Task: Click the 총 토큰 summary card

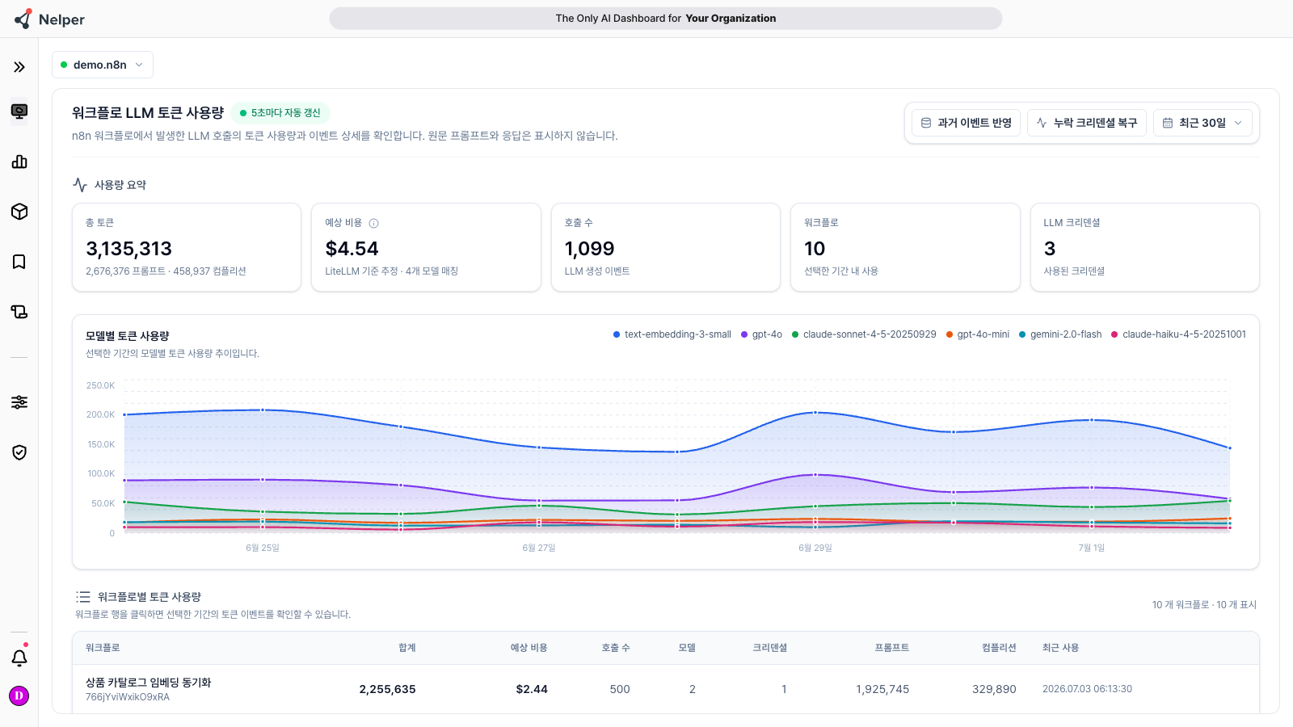Action: [187, 247]
